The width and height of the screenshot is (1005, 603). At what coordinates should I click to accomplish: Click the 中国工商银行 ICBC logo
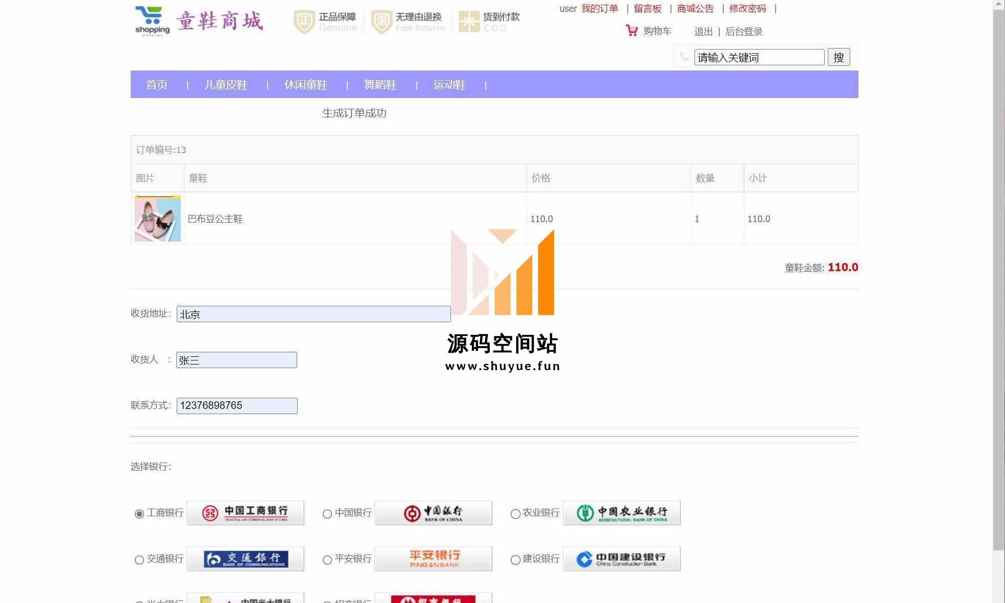[x=246, y=513]
